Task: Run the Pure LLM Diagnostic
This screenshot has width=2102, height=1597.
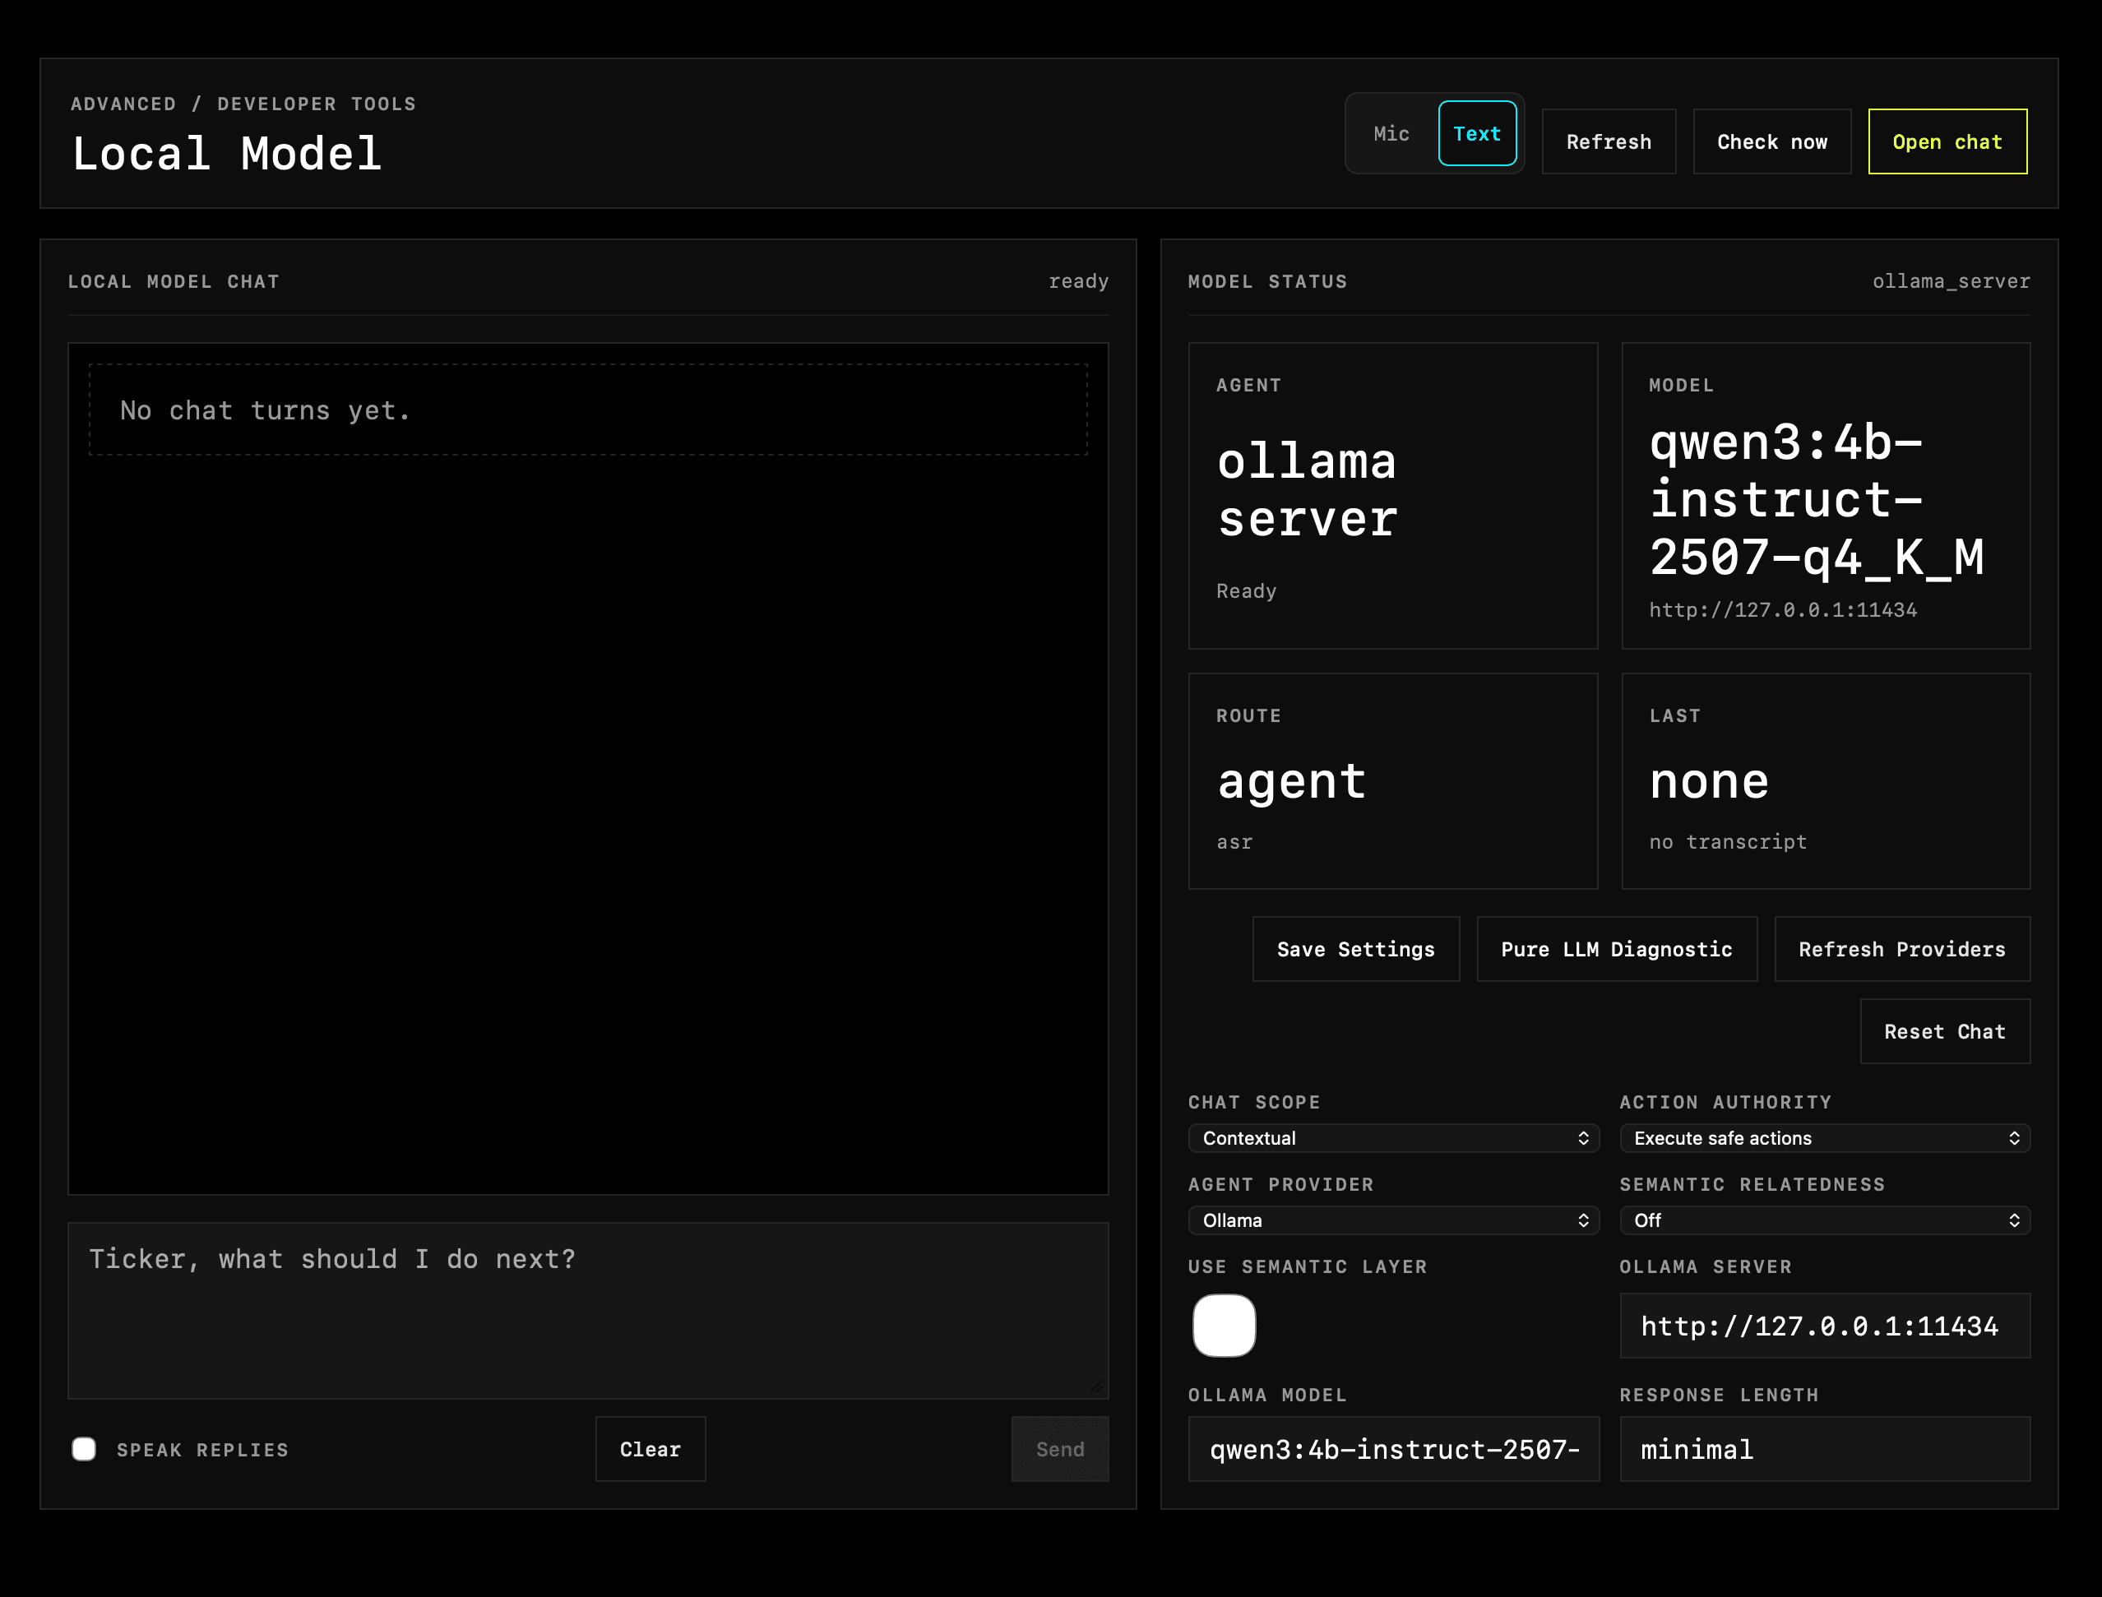Action: (x=1616, y=949)
